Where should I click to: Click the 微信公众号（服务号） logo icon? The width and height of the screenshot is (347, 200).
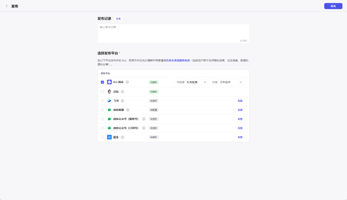click(109, 119)
